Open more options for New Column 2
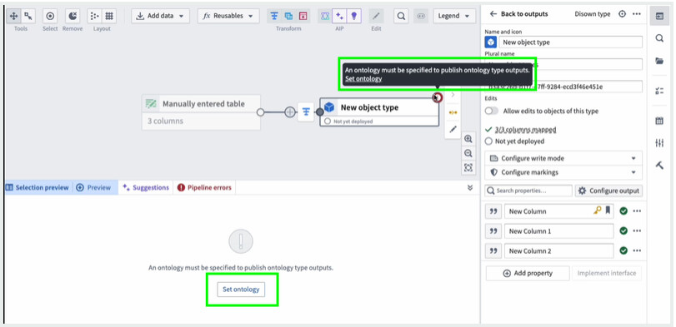676x327 pixels. (637, 250)
